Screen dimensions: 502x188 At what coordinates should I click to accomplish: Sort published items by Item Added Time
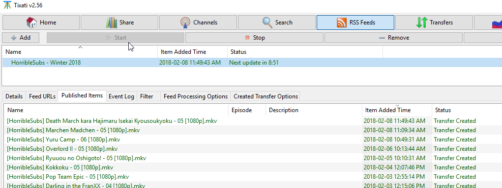click(x=397, y=110)
